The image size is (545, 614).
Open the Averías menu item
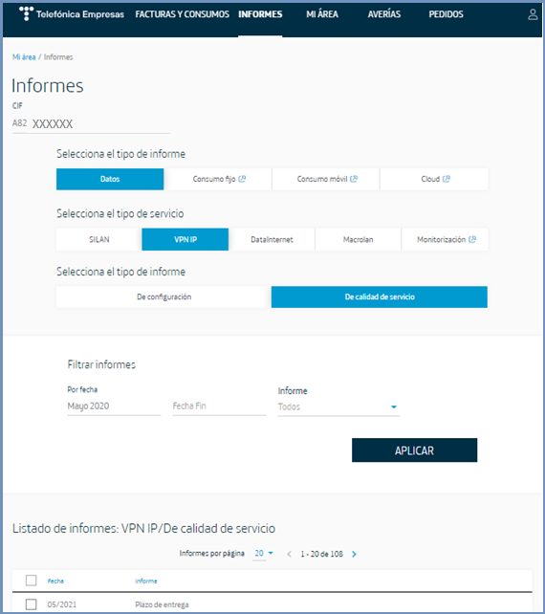[x=384, y=14]
